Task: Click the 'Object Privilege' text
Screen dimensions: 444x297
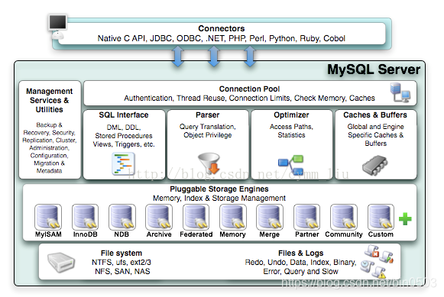Action: (x=208, y=135)
